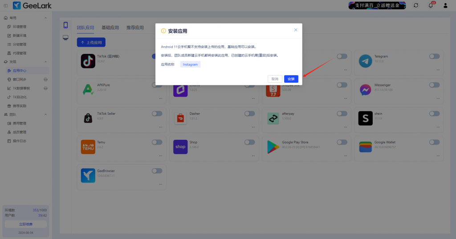Open the user profile avatar icon
Viewport: 456px width, 239px height.
[445, 5]
